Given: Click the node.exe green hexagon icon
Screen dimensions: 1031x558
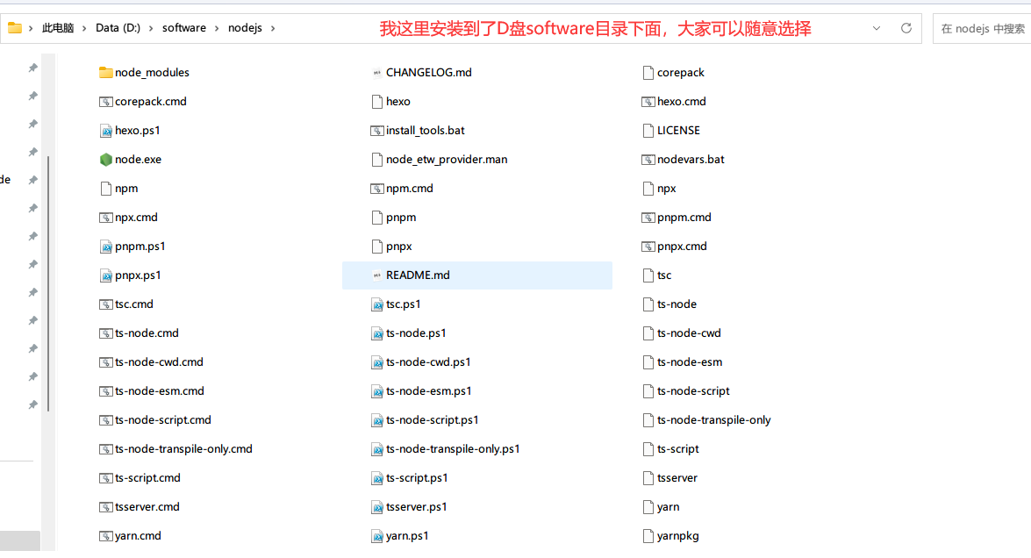Looking at the screenshot, I should [106, 160].
